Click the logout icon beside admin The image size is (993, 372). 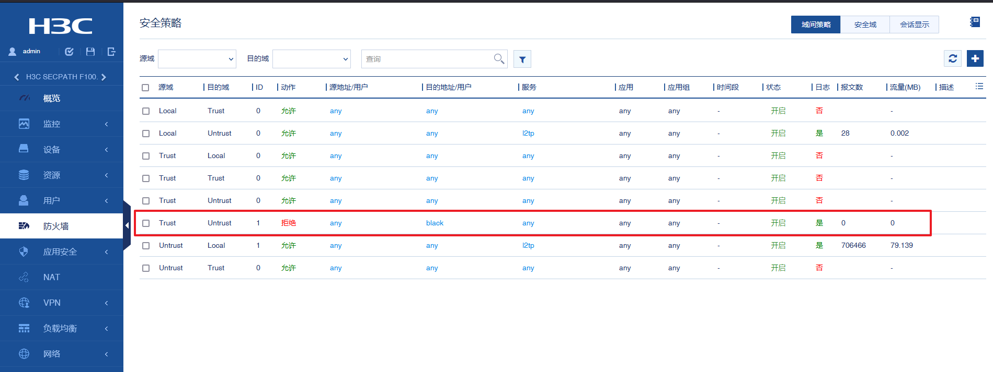tap(111, 52)
